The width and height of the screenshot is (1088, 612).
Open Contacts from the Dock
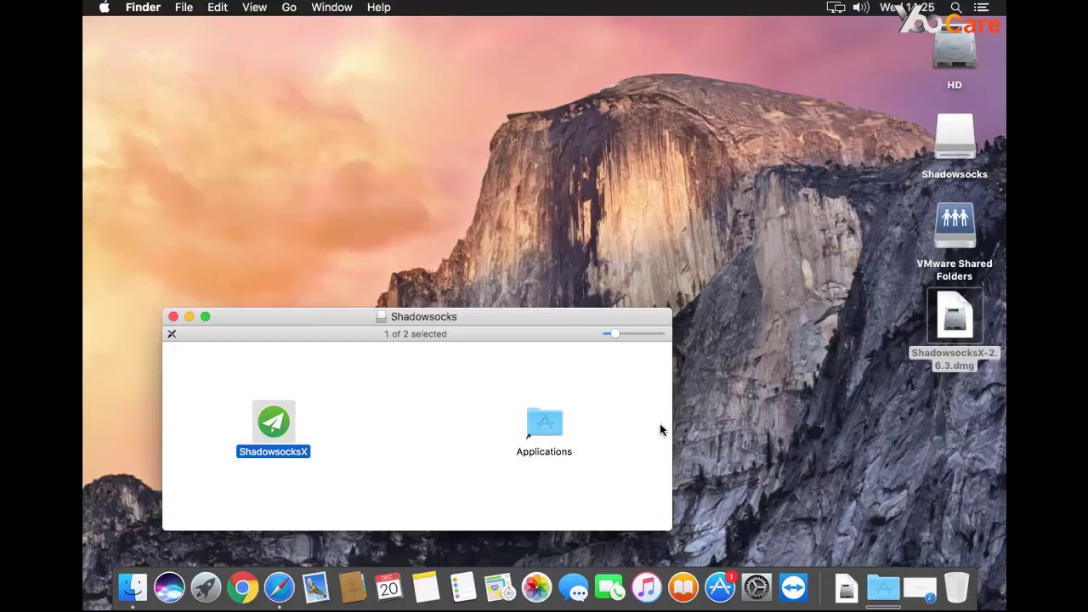[352, 587]
